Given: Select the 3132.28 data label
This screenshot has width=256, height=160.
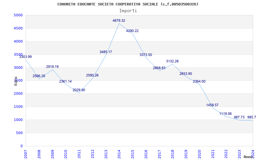Looking at the screenshot, I should click(x=172, y=61).
